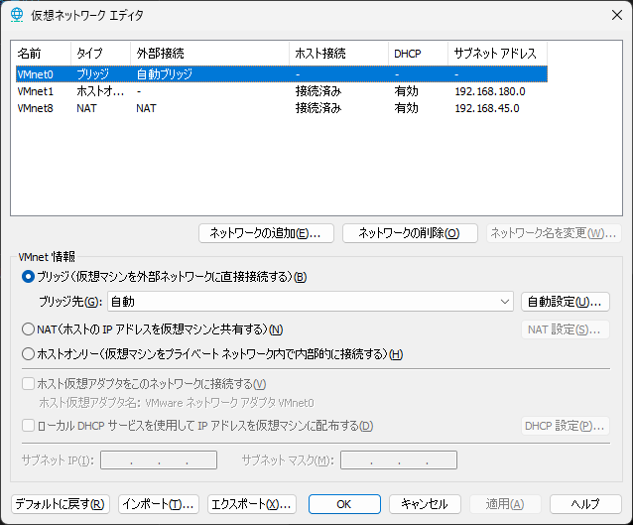This screenshot has width=633, height=525.
Task: Click 有効 DHCP cell in VMnet1 row
Action: pyautogui.click(x=406, y=91)
